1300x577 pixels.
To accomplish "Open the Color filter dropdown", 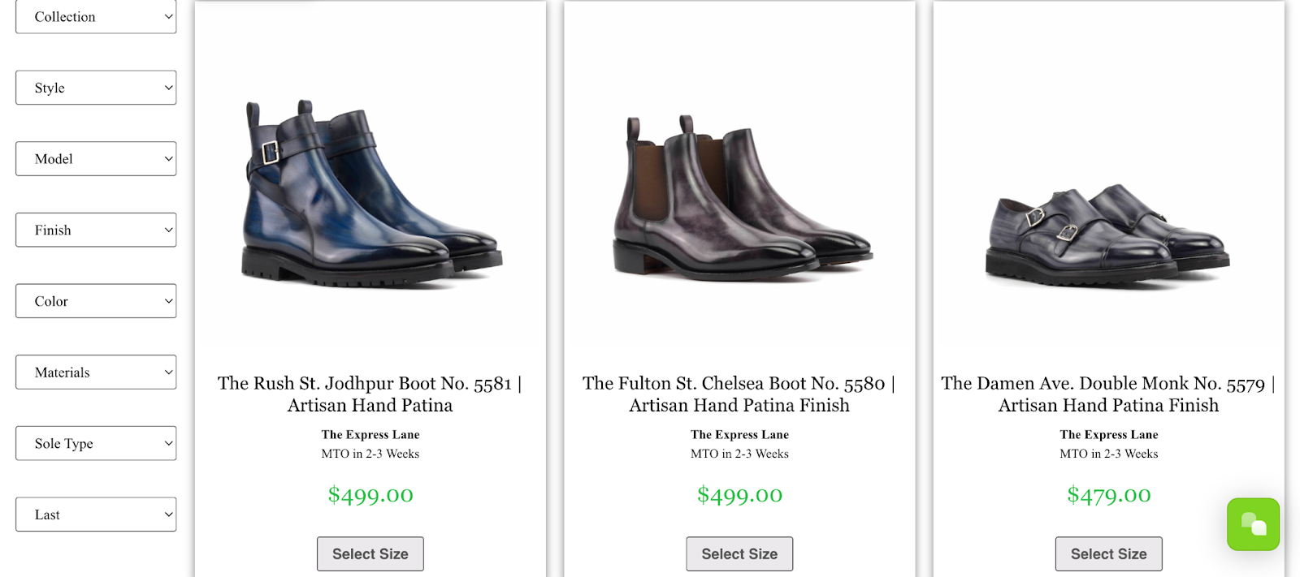I will tap(95, 300).
